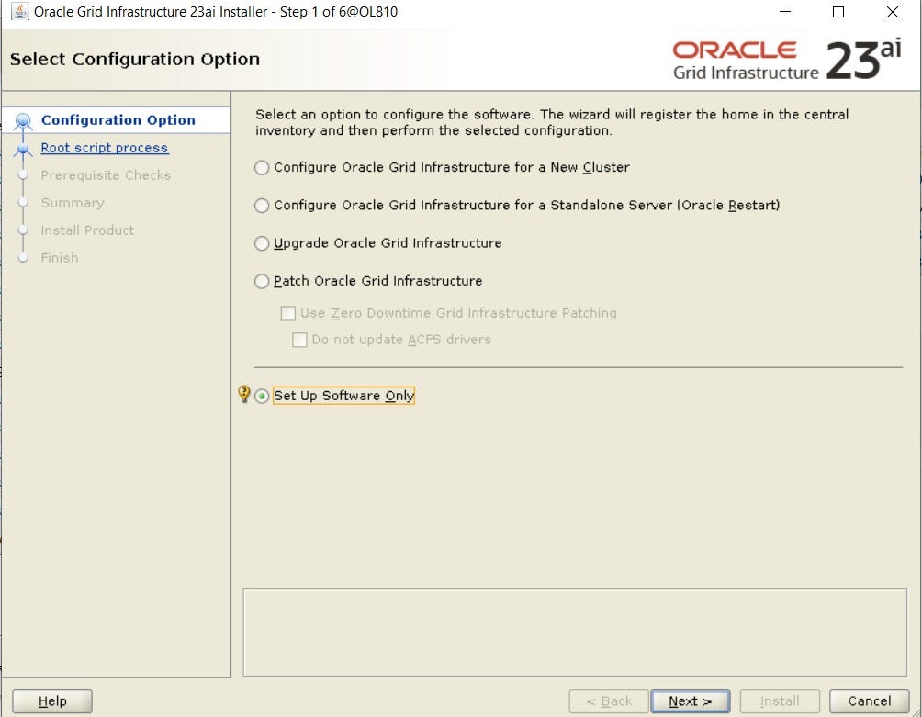922x717 pixels.
Task: Click the Root script process step icon
Action: [25, 147]
